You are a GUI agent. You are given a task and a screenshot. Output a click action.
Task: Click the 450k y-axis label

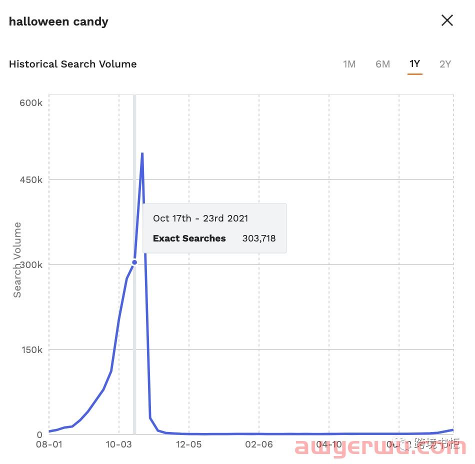pos(31,180)
